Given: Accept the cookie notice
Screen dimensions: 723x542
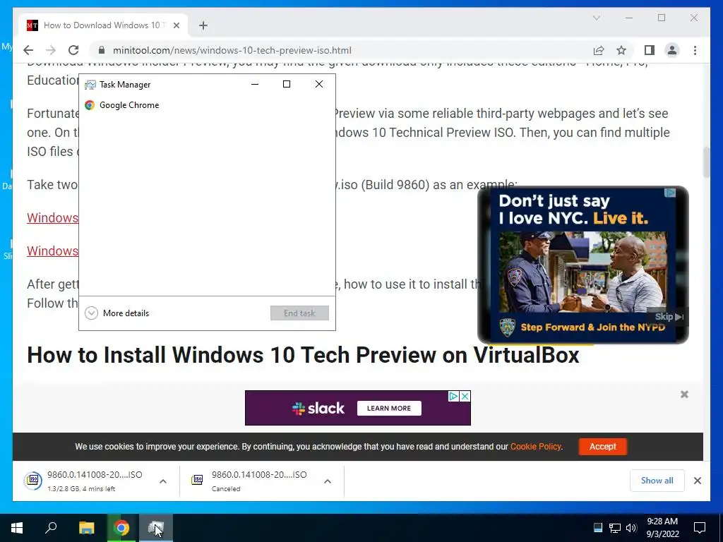Looking at the screenshot, I should [603, 447].
